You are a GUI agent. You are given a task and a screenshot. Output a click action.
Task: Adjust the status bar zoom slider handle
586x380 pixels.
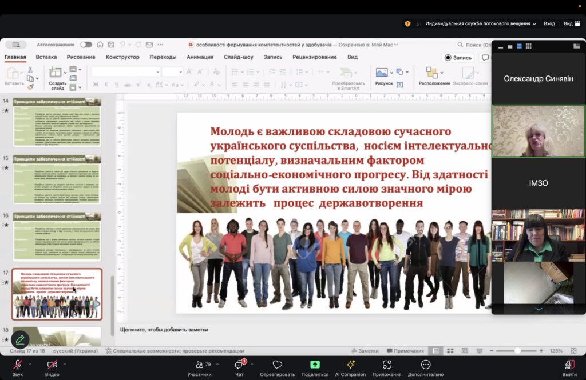517,351
